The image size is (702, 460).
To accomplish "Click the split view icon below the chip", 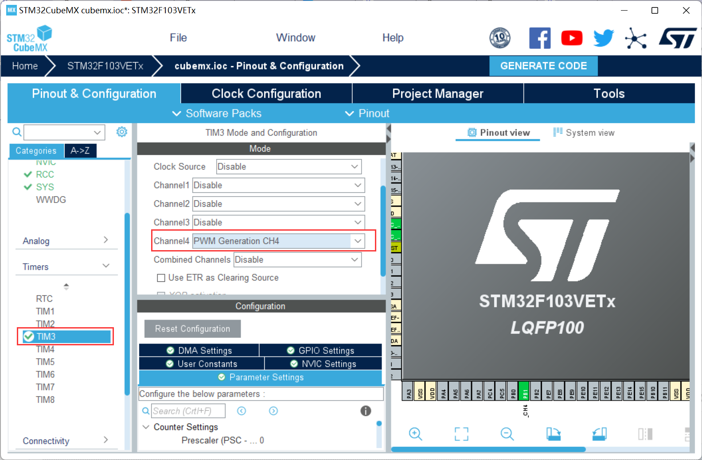I will [x=645, y=434].
